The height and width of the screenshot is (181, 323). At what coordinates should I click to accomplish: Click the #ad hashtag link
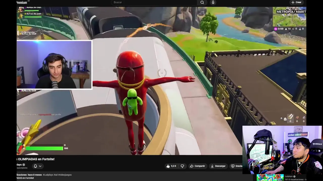[56, 175]
